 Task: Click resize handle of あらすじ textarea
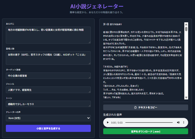click(89, 42)
